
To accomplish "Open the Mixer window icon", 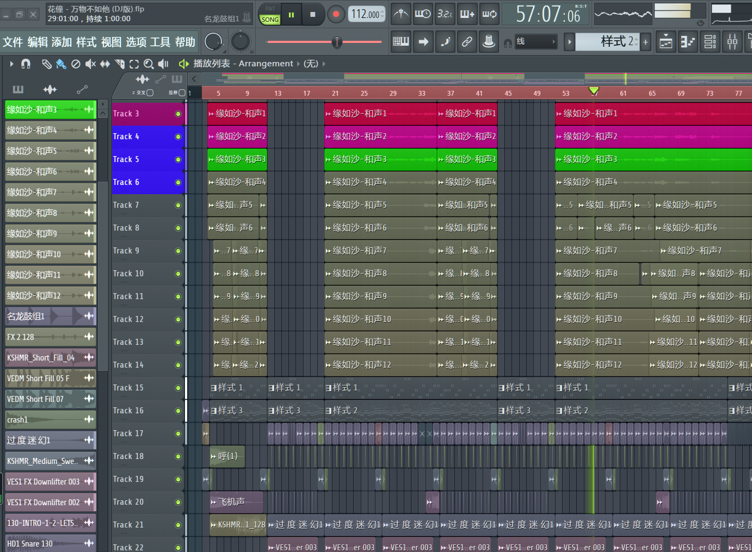I will tap(732, 42).
